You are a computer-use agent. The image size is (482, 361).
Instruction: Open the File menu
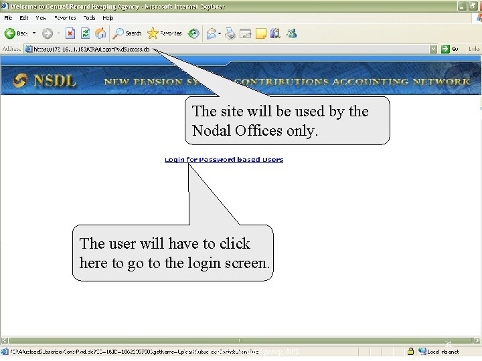(8, 18)
